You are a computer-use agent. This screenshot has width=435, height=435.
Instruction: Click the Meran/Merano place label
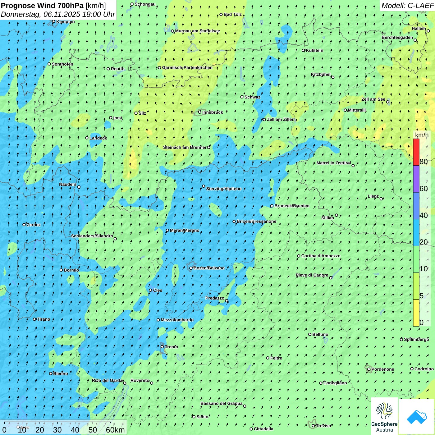pyautogui.click(x=185, y=230)
